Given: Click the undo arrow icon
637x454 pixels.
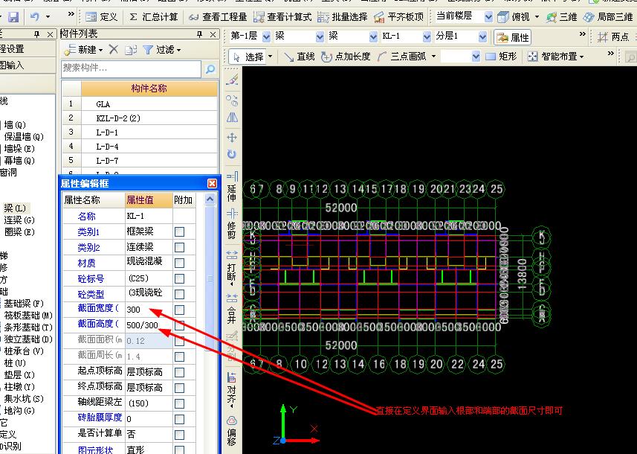Looking at the screenshot, I should point(35,17).
